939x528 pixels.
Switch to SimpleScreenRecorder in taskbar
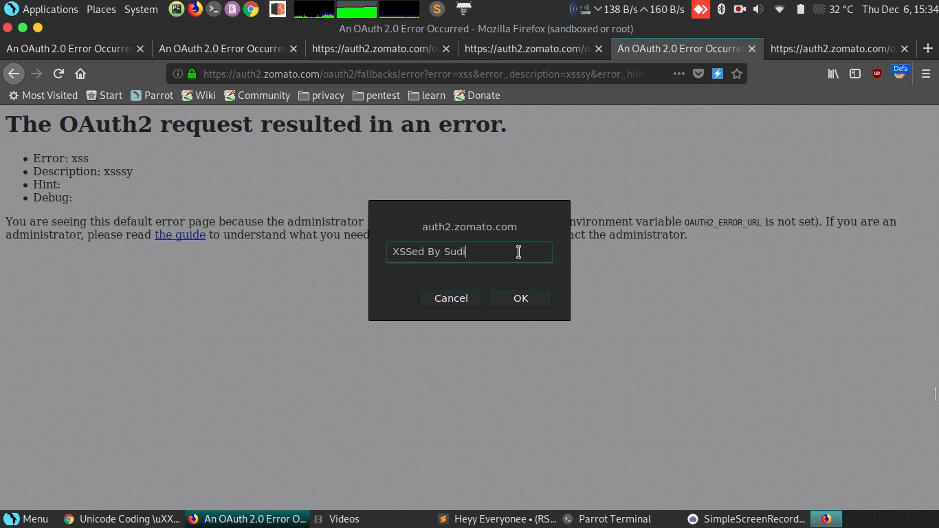pyautogui.click(x=747, y=519)
